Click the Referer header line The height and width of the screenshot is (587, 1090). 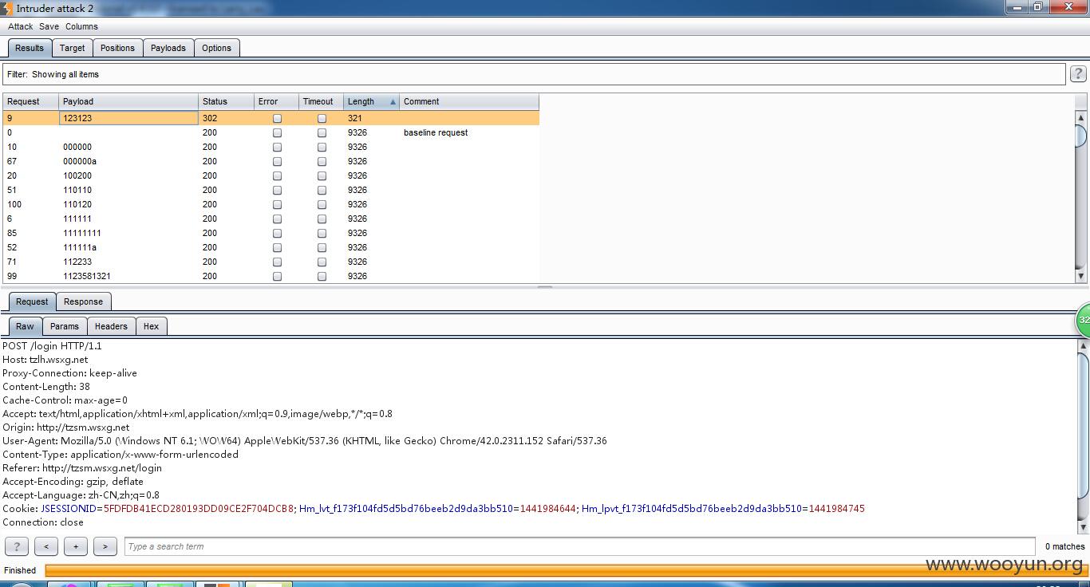click(x=82, y=467)
